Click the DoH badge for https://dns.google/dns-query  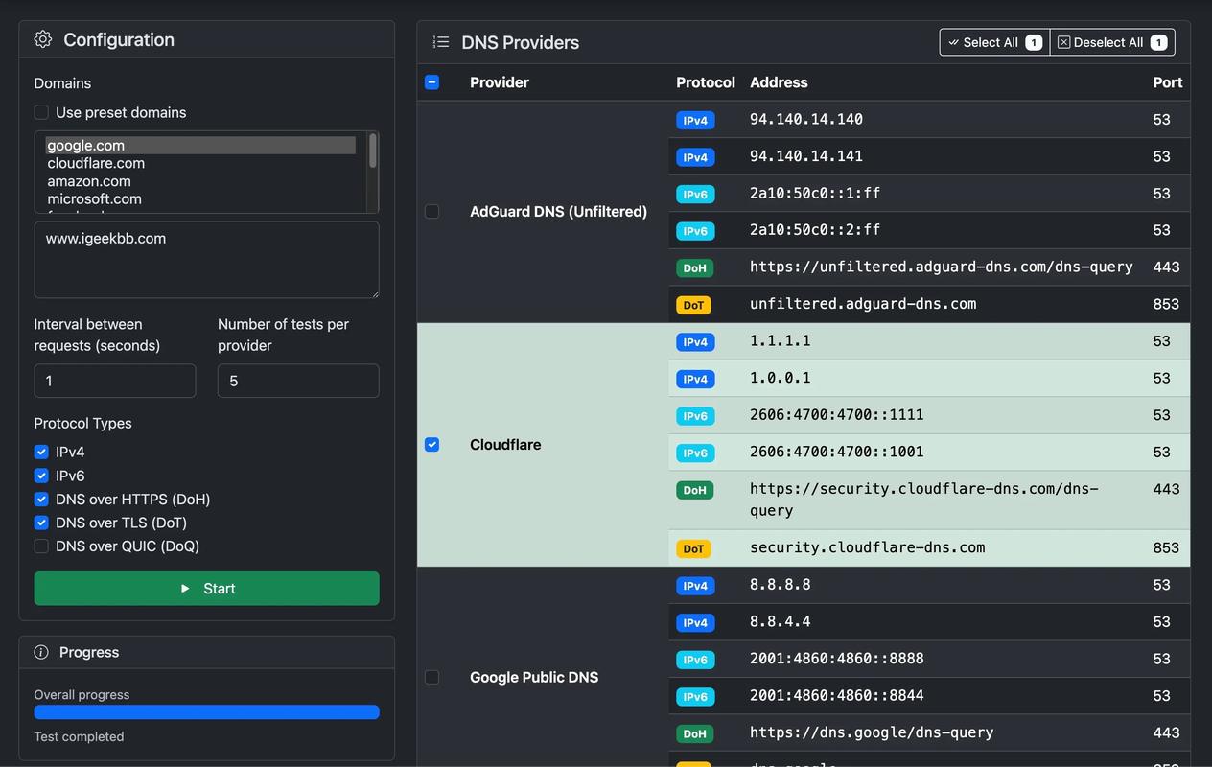click(x=694, y=732)
